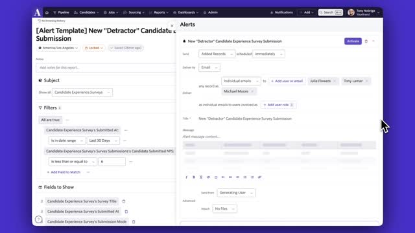Delete Submitted At field under Fields to Show
This screenshot has width=415, height=233.
[126, 212]
